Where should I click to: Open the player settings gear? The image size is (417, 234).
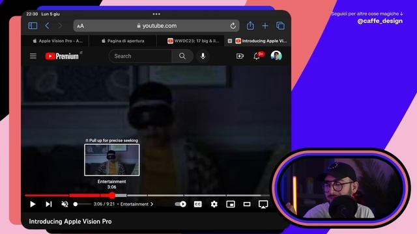214,204
